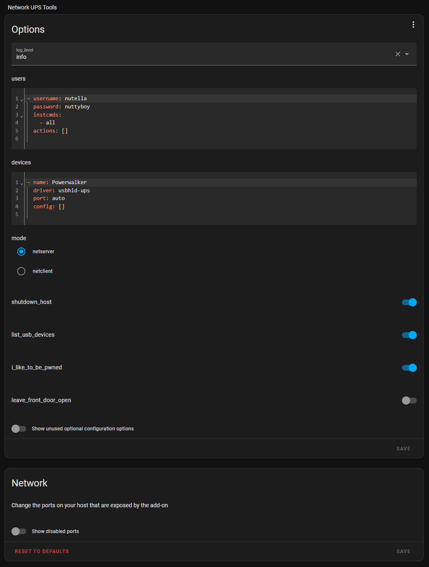Clear the log_level value with the X icon
Image resolution: width=429 pixels, height=567 pixels.
click(x=398, y=54)
